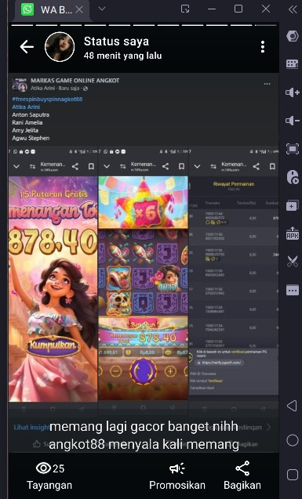This screenshot has height=499, width=302.
Task: Tap the name 'Amy Jelita'
Action: [25, 131]
